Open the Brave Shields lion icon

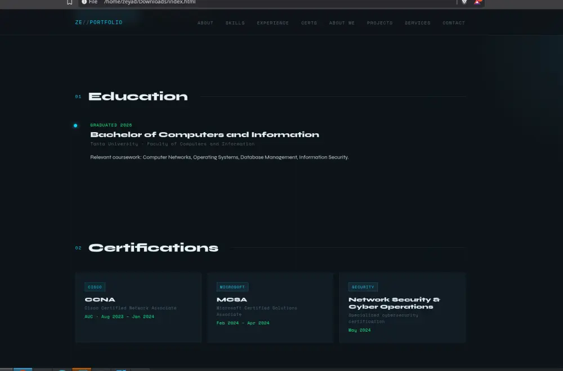click(x=464, y=2)
